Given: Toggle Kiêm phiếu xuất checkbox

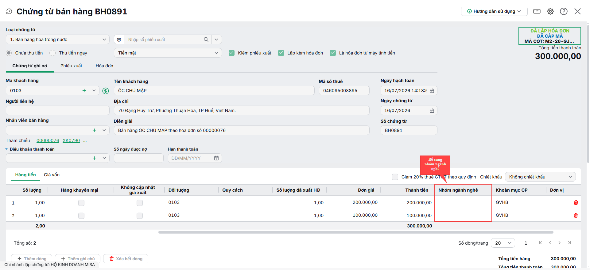Looking at the screenshot, I should pyautogui.click(x=232, y=53).
